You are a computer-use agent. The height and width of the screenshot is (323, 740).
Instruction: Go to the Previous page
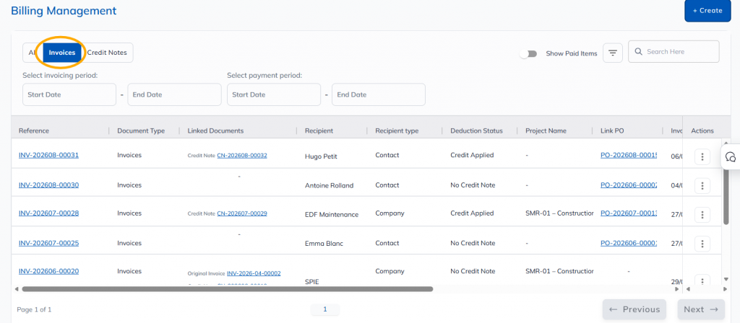tap(634, 309)
